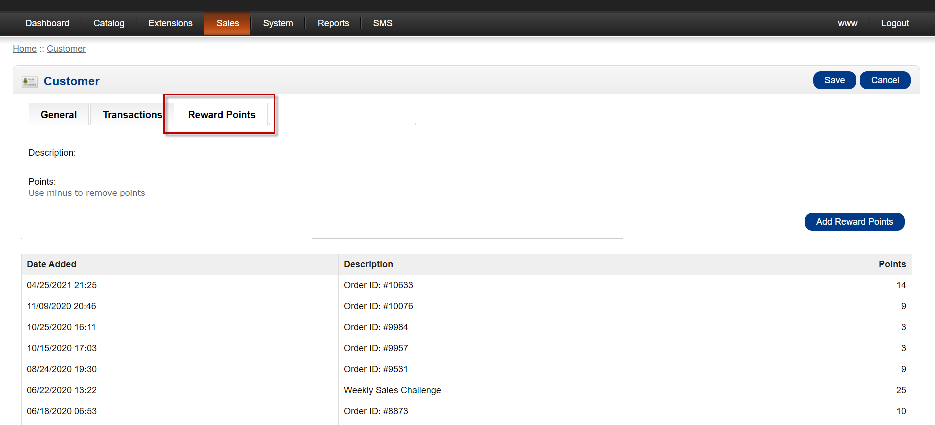Select the date 08/24/2020 19:30
935x425 pixels.
pyautogui.click(x=62, y=369)
